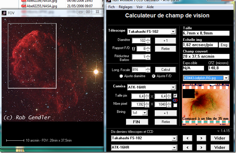This screenshot has height=153, width=236.
Task: Decrease the Réducteur Barlow value
Action: pyautogui.click(x=148, y=58)
